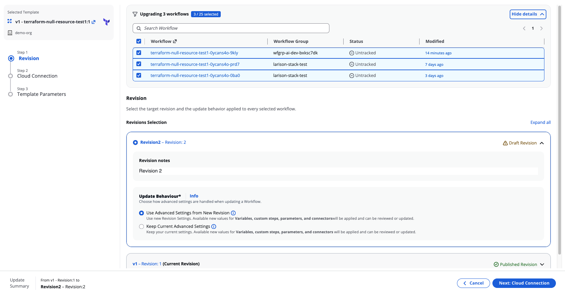Click the 3 / 25 selected badge
Image resolution: width=565 pixels, height=294 pixels.
coord(206,14)
